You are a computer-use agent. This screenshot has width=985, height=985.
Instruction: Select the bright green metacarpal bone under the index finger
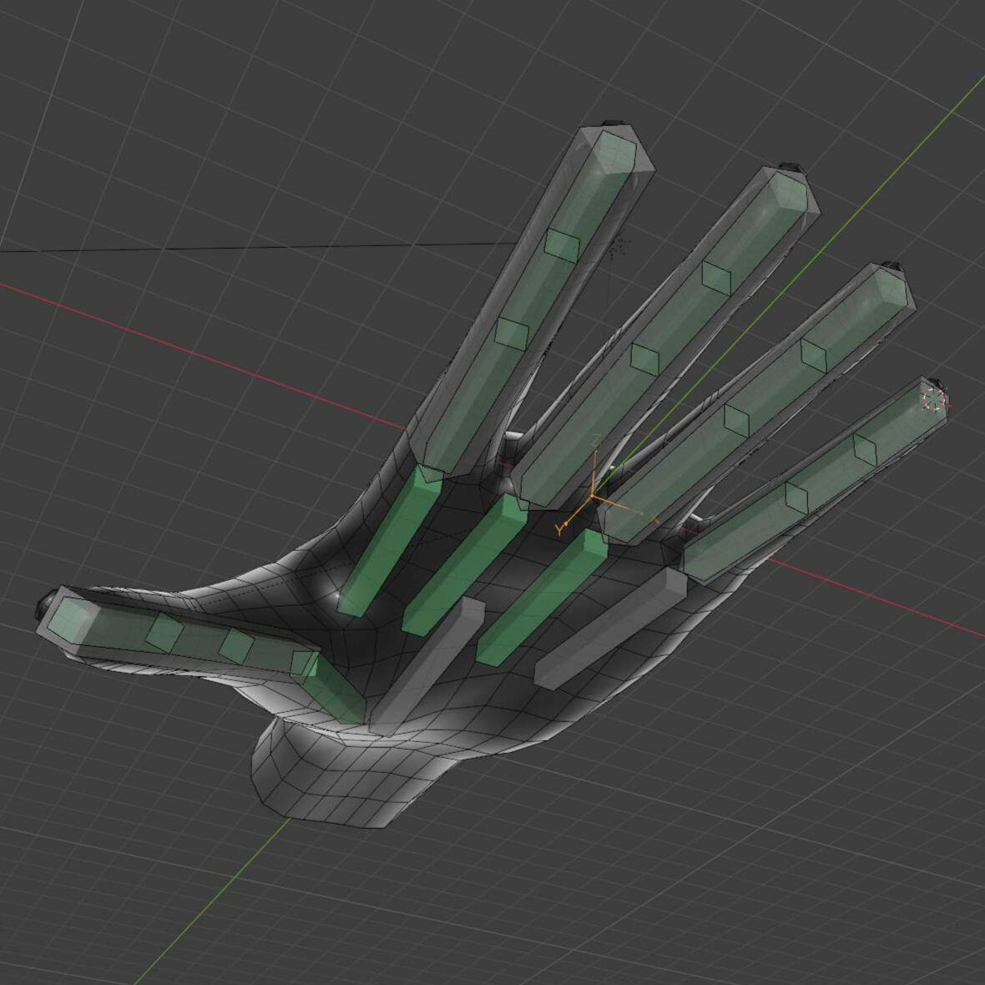pos(391,541)
